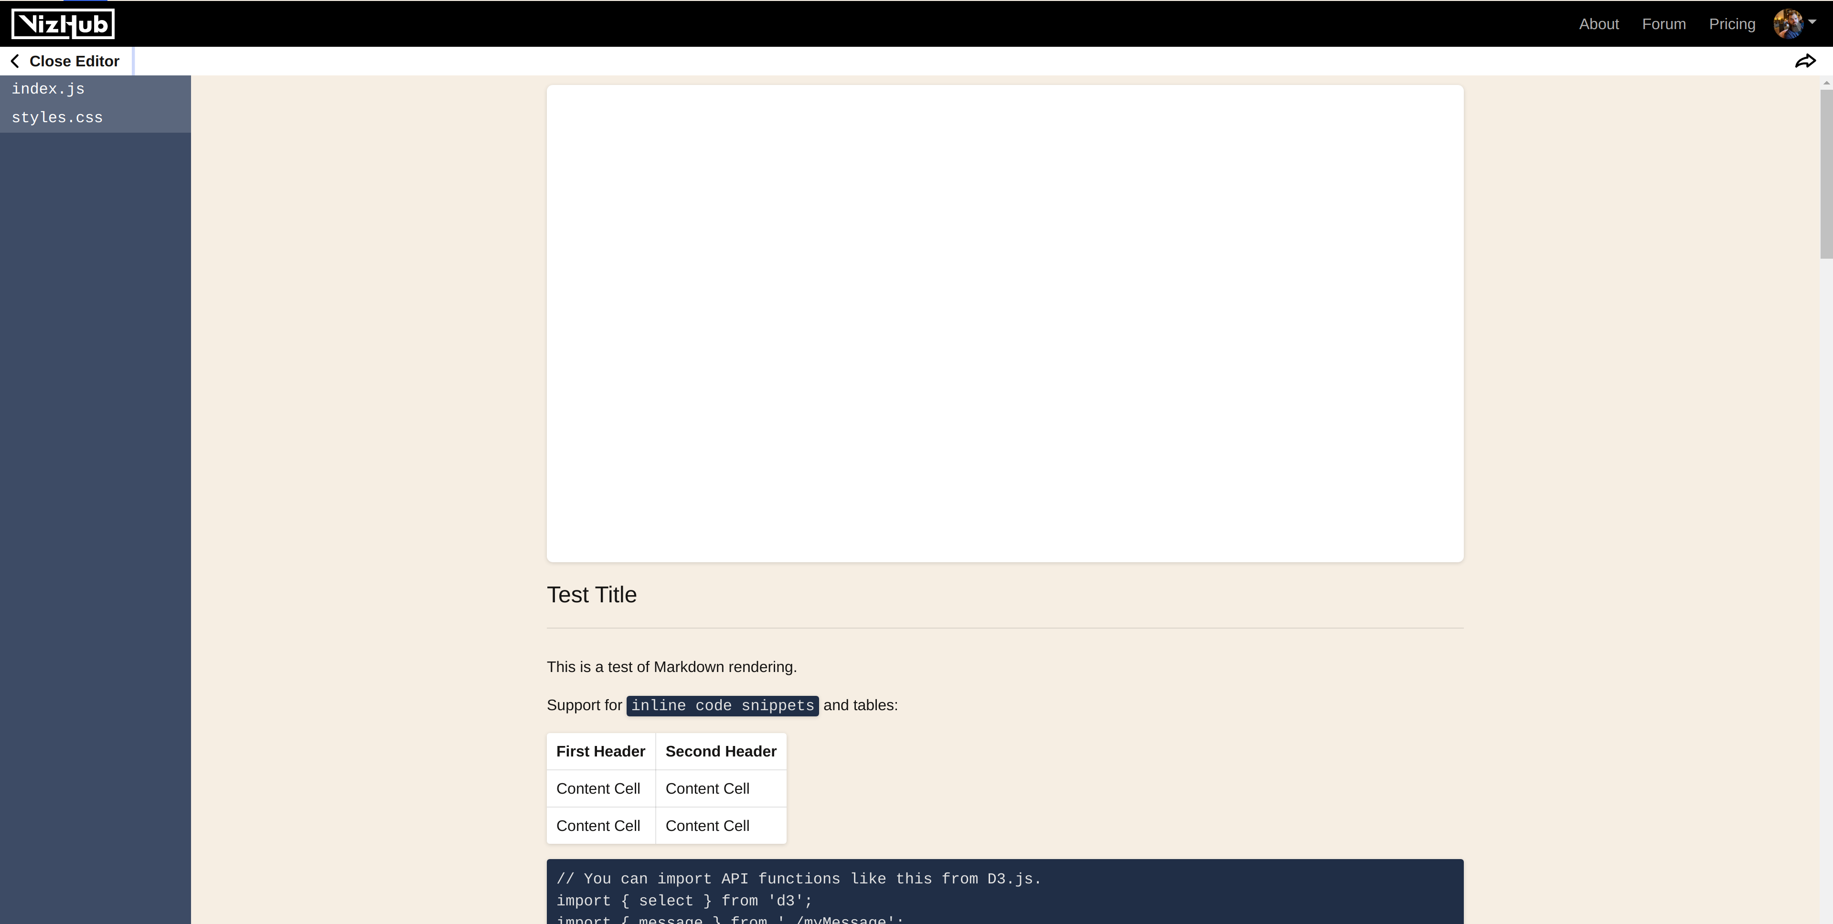Click the VizHub logo
The image size is (1833, 924).
point(63,24)
